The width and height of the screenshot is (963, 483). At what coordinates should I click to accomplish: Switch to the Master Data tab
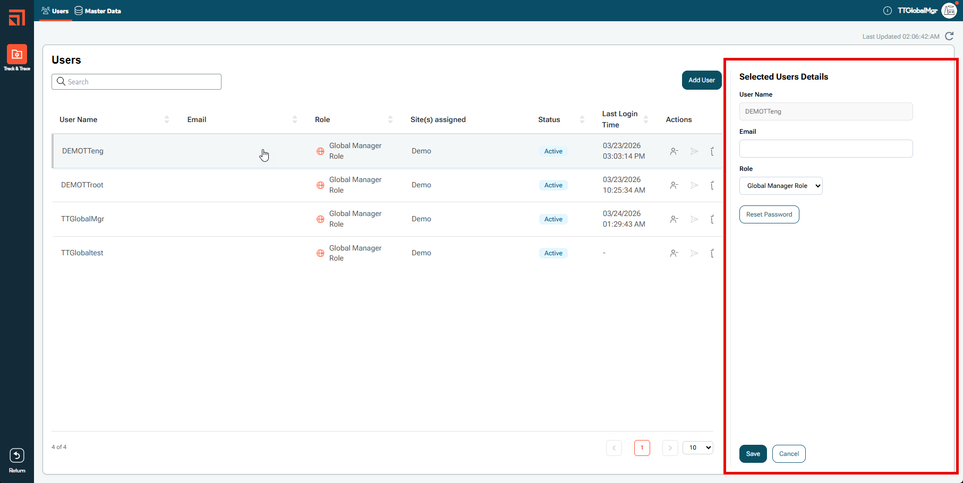click(98, 11)
